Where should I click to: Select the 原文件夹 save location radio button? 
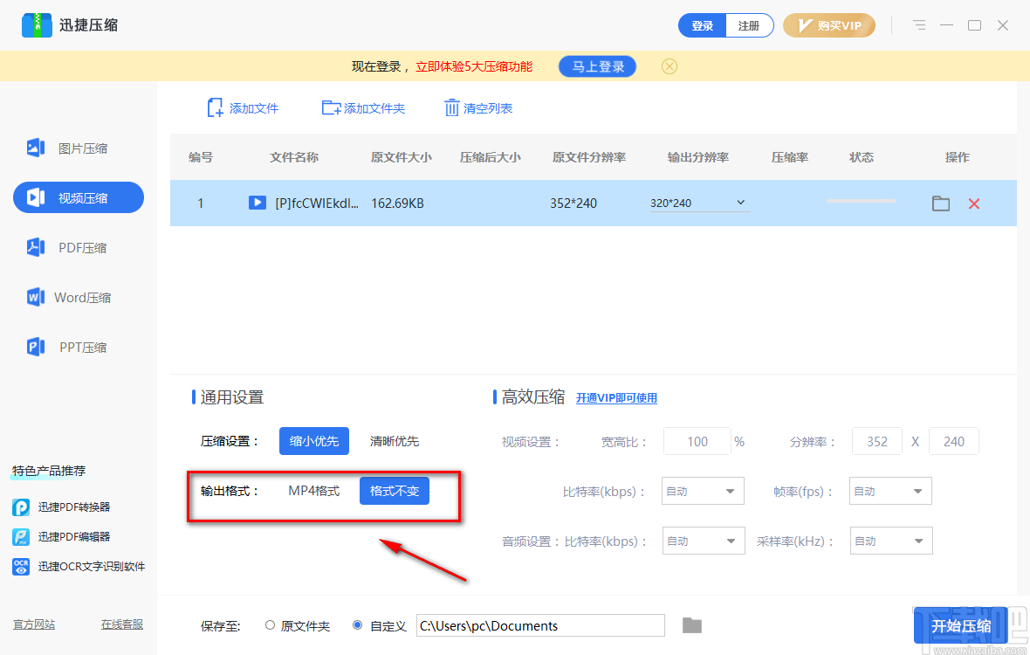pyautogui.click(x=271, y=625)
